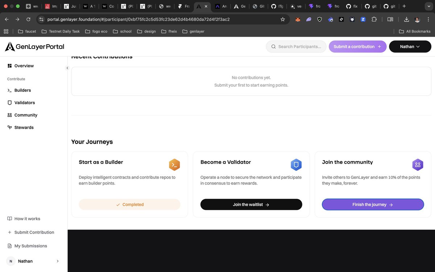
Task: Open the All Bookmarks folder
Action: (415, 32)
